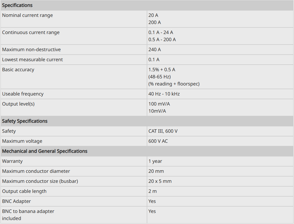This screenshot has height=224, width=294.
Task: Click the Maximum voltage label
Action: pos(22,141)
